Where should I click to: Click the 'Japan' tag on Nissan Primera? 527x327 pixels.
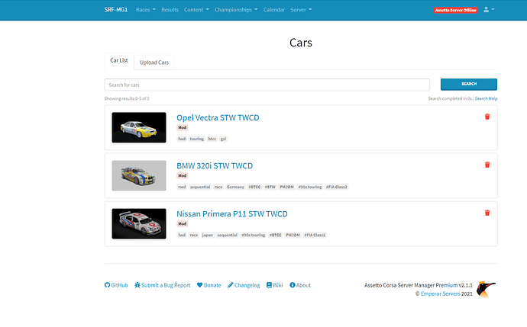208,235
